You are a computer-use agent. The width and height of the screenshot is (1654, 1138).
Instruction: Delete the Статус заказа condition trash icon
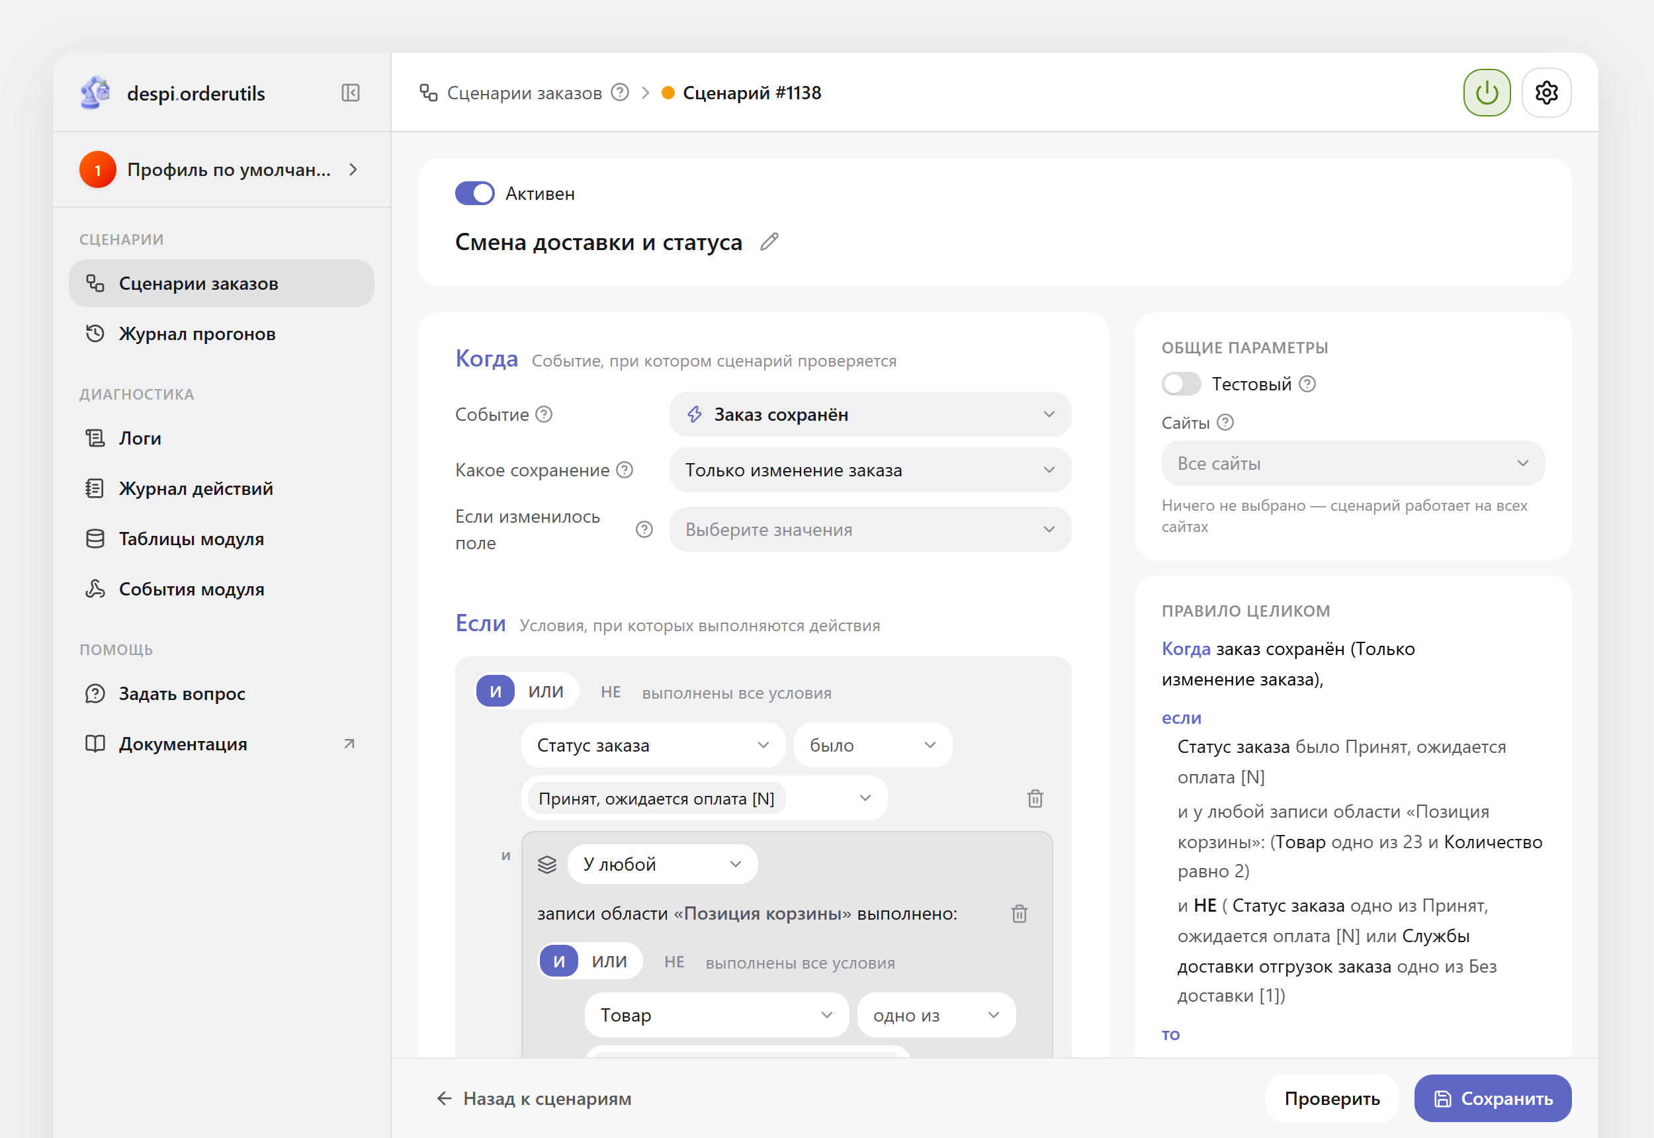pos(1035,798)
